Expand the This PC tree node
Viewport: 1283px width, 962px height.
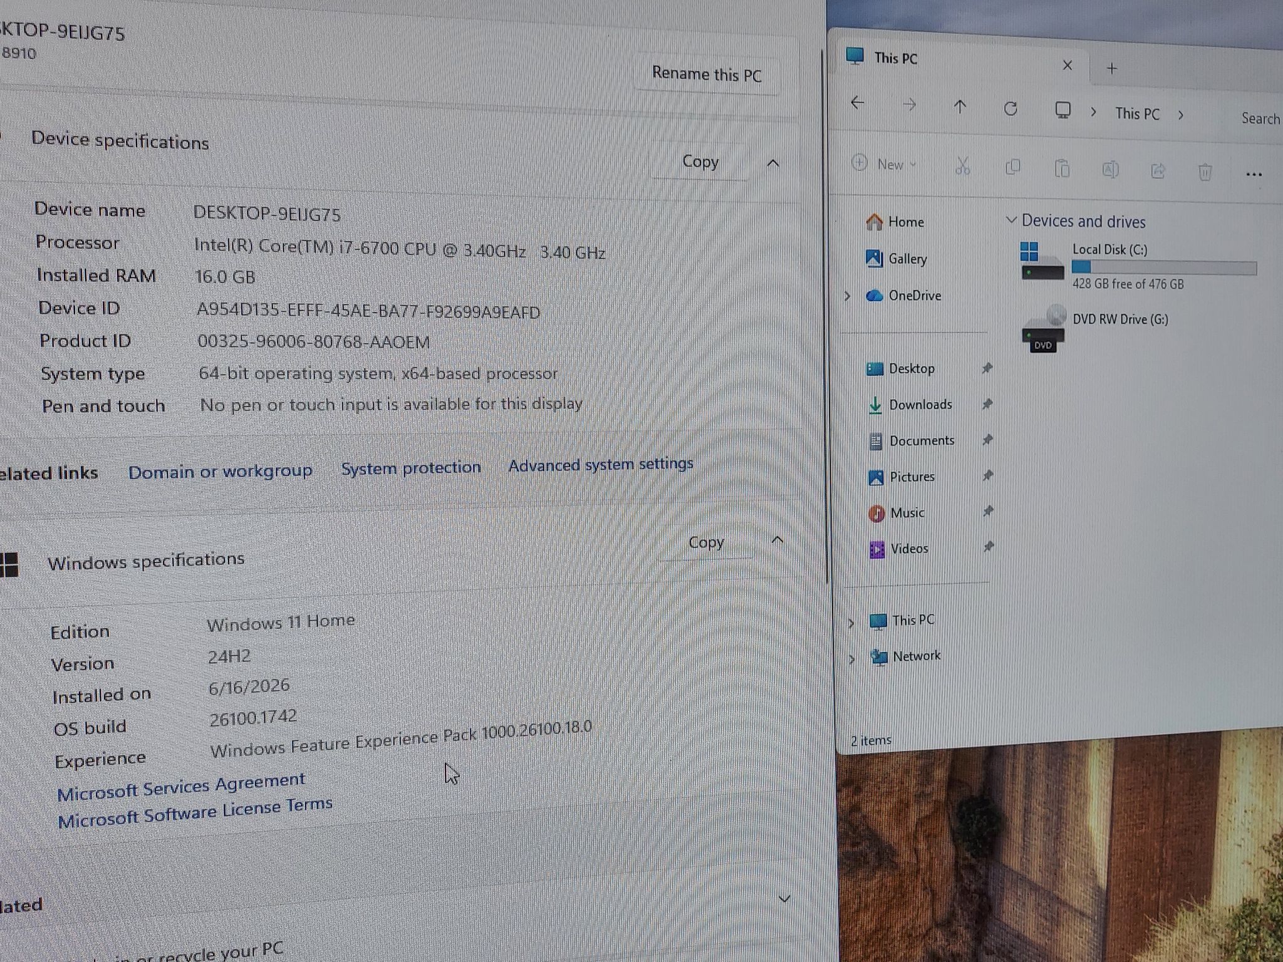pyautogui.click(x=851, y=623)
